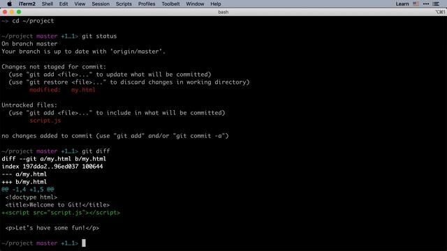This screenshot has width=447, height=251.
Task: Click the 'On branch master' line
Action: click(29, 44)
